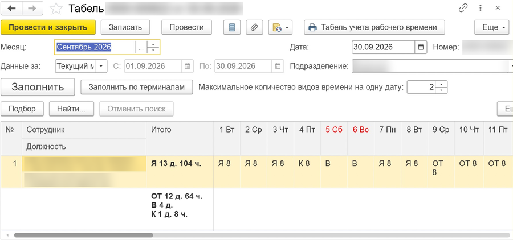
Task: Select the Месяц field with Сентябрь 2026
Action: tap(95, 47)
